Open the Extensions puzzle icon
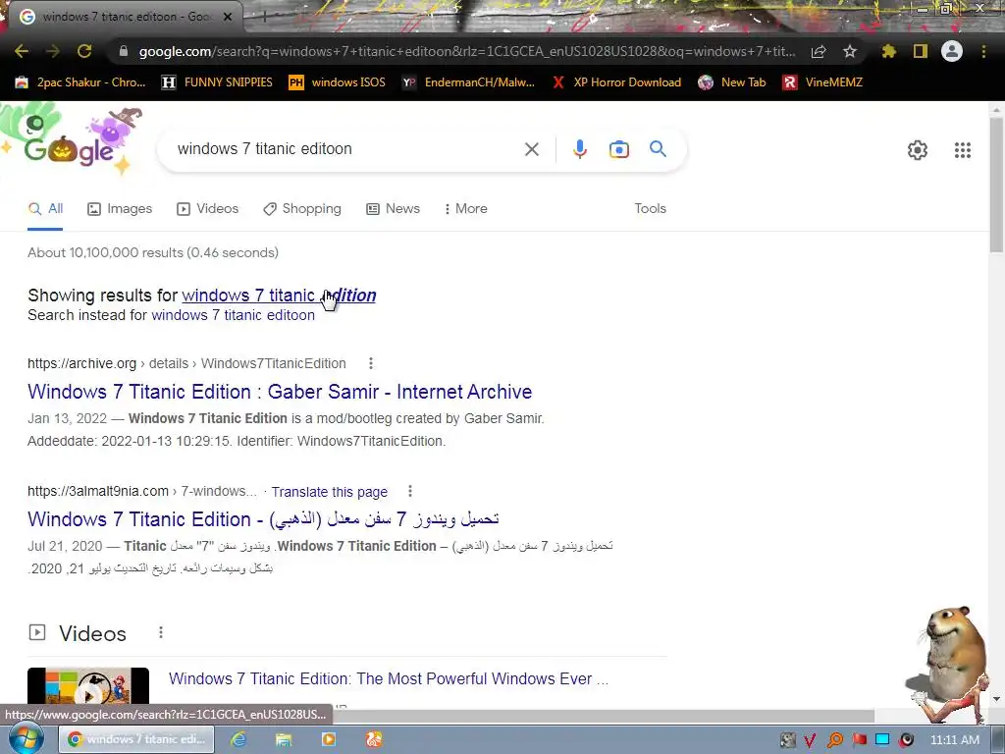This screenshot has height=754, width=1005. 888,51
